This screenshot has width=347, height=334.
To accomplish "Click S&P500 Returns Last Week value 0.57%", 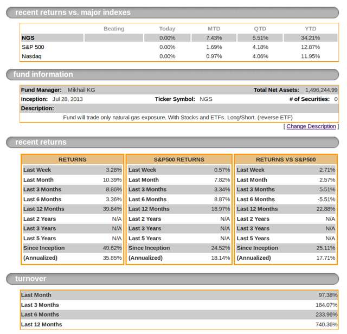I will click(x=222, y=170).
